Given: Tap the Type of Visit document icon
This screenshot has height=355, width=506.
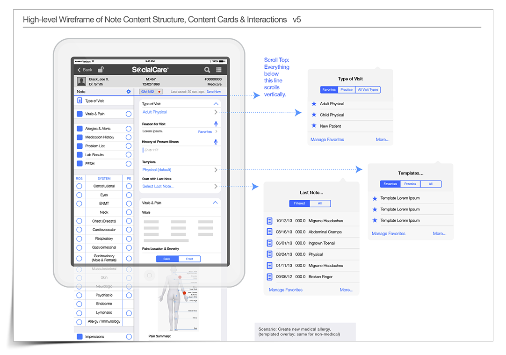Looking at the screenshot, I should pos(80,101).
